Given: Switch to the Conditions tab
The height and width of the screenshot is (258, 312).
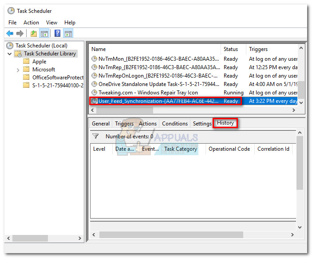Looking at the screenshot, I should pos(175,124).
